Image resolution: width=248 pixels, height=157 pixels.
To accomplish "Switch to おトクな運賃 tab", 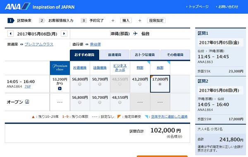I will [145, 55].
